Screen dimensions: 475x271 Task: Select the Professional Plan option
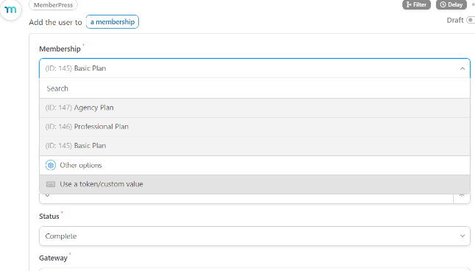coord(254,127)
